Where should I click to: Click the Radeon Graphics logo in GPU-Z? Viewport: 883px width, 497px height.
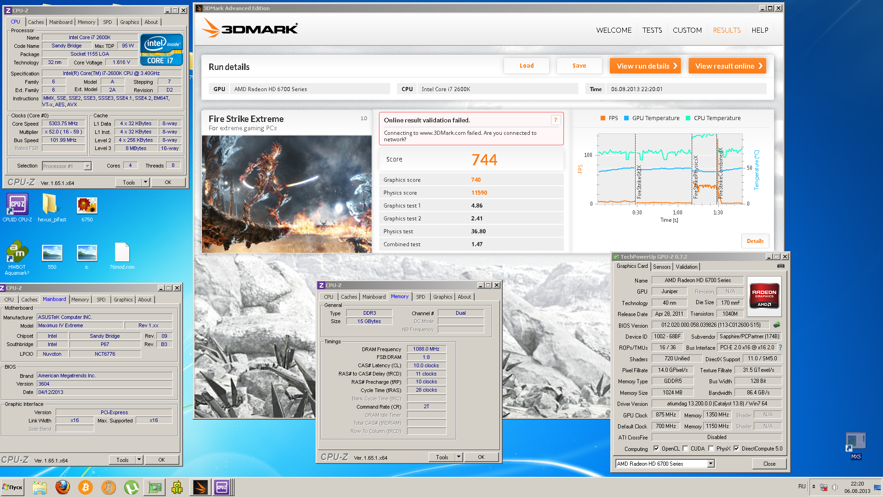[x=764, y=296]
